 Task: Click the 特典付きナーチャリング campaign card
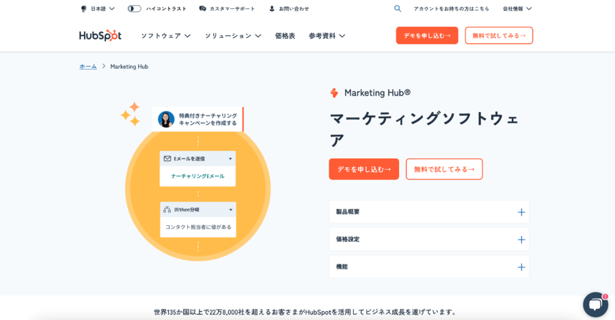coord(198,119)
